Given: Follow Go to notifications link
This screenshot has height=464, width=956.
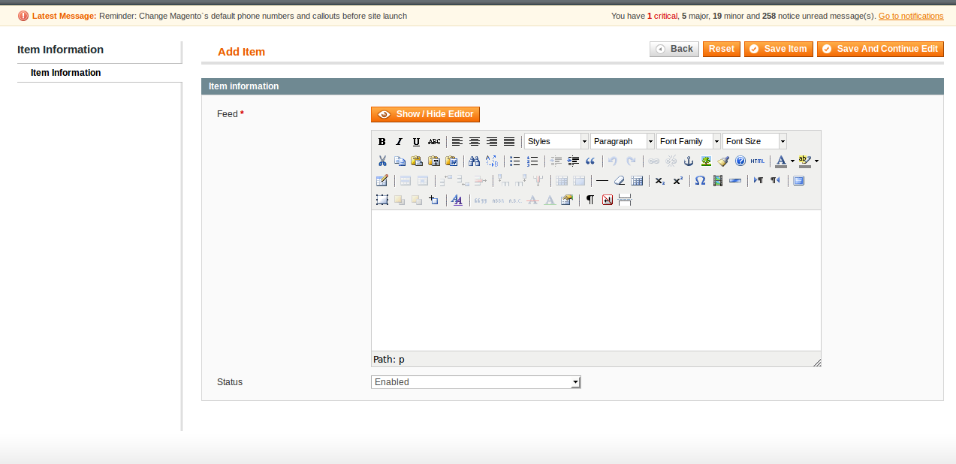Looking at the screenshot, I should pos(911,16).
